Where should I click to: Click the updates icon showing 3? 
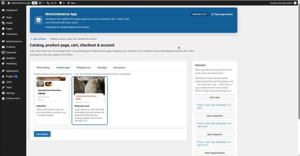pos(40,3)
